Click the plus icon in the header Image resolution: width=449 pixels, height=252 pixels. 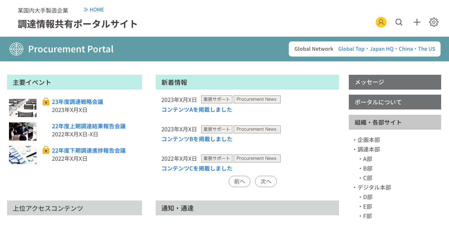[x=417, y=22]
